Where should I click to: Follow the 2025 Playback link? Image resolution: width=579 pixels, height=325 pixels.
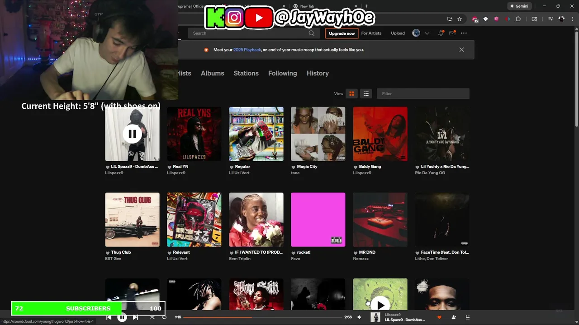[x=247, y=50]
